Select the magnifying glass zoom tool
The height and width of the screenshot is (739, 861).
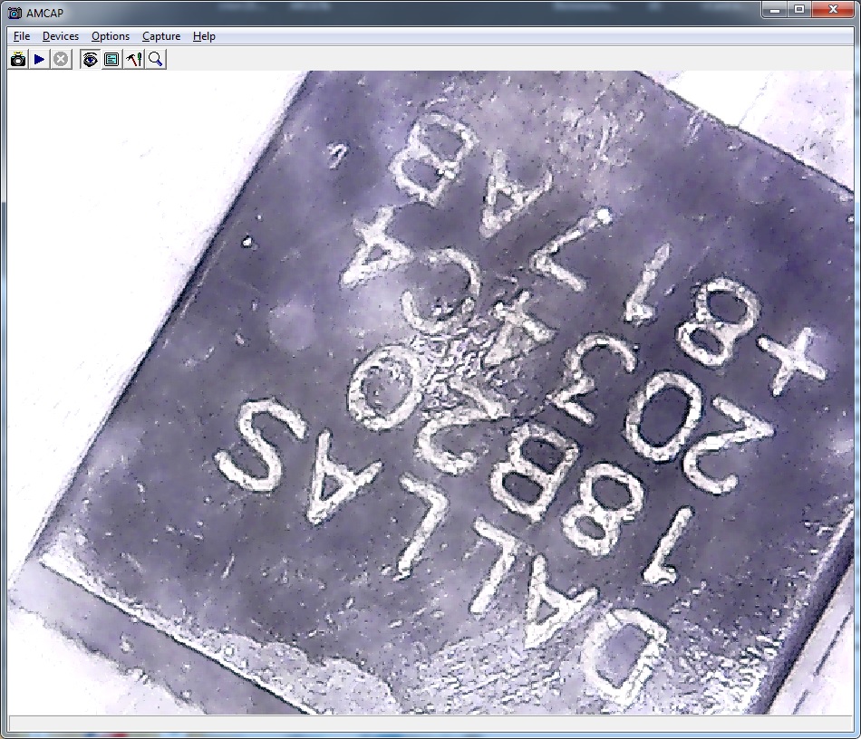155,59
